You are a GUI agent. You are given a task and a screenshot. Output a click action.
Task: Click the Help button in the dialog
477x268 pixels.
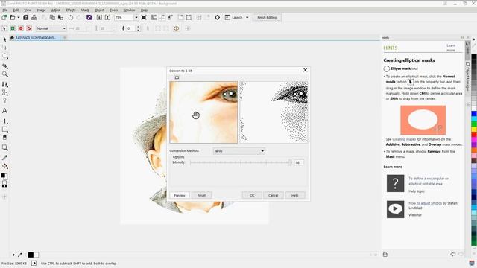point(295,195)
